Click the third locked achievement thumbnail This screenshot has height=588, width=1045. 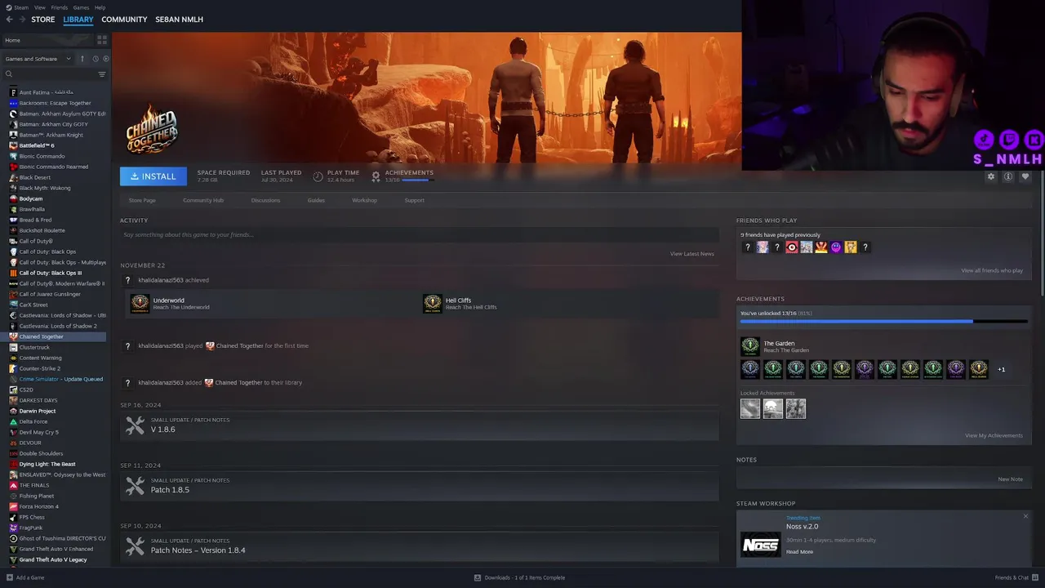coord(796,408)
